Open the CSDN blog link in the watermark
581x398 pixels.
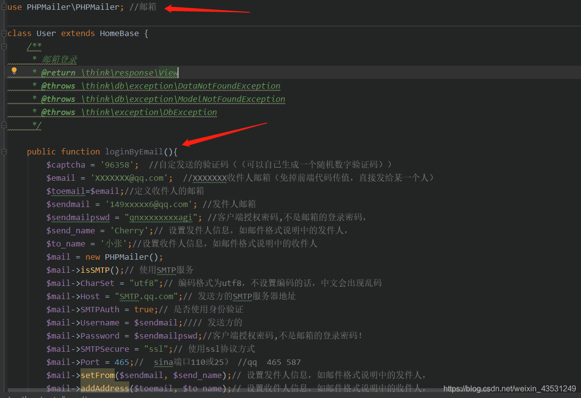click(x=509, y=389)
